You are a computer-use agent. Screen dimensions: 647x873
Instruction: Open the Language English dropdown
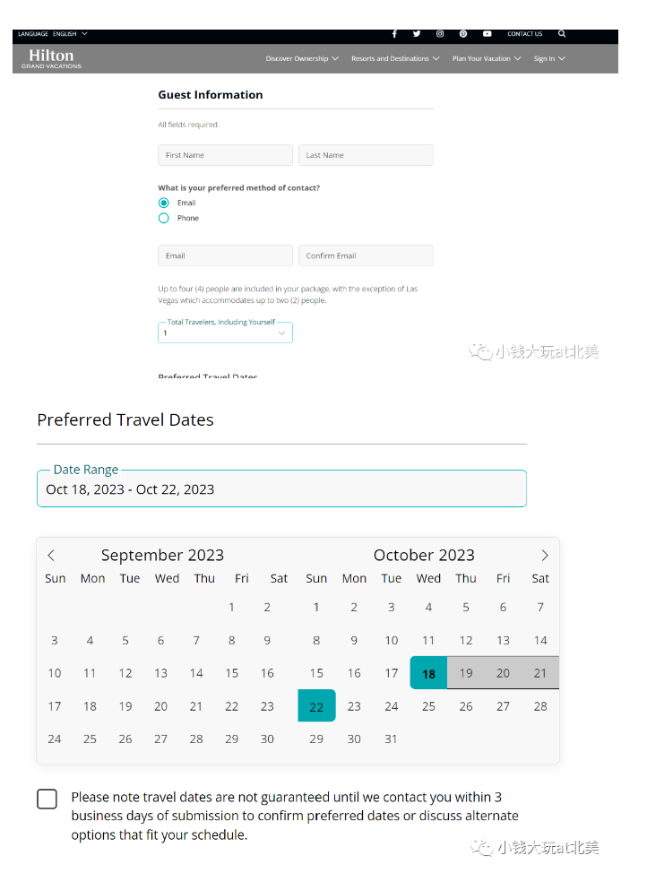53,34
